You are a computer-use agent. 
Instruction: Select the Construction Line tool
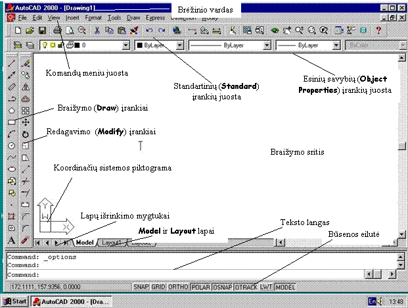(x=11, y=75)
